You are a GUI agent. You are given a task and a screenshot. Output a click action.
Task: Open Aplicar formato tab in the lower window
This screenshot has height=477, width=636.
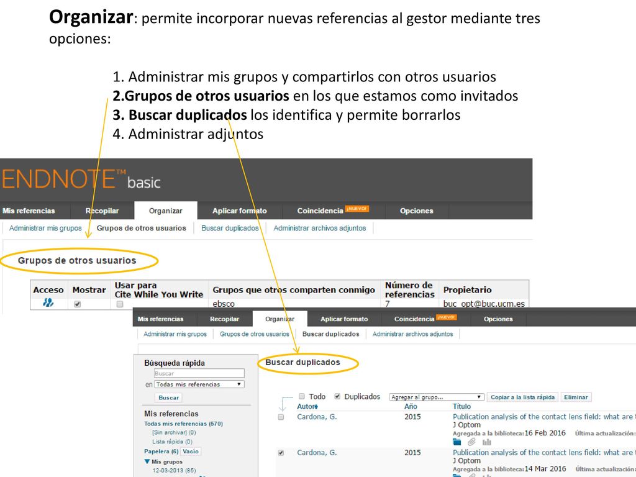344,319
